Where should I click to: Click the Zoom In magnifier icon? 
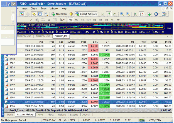coord(122,14)
